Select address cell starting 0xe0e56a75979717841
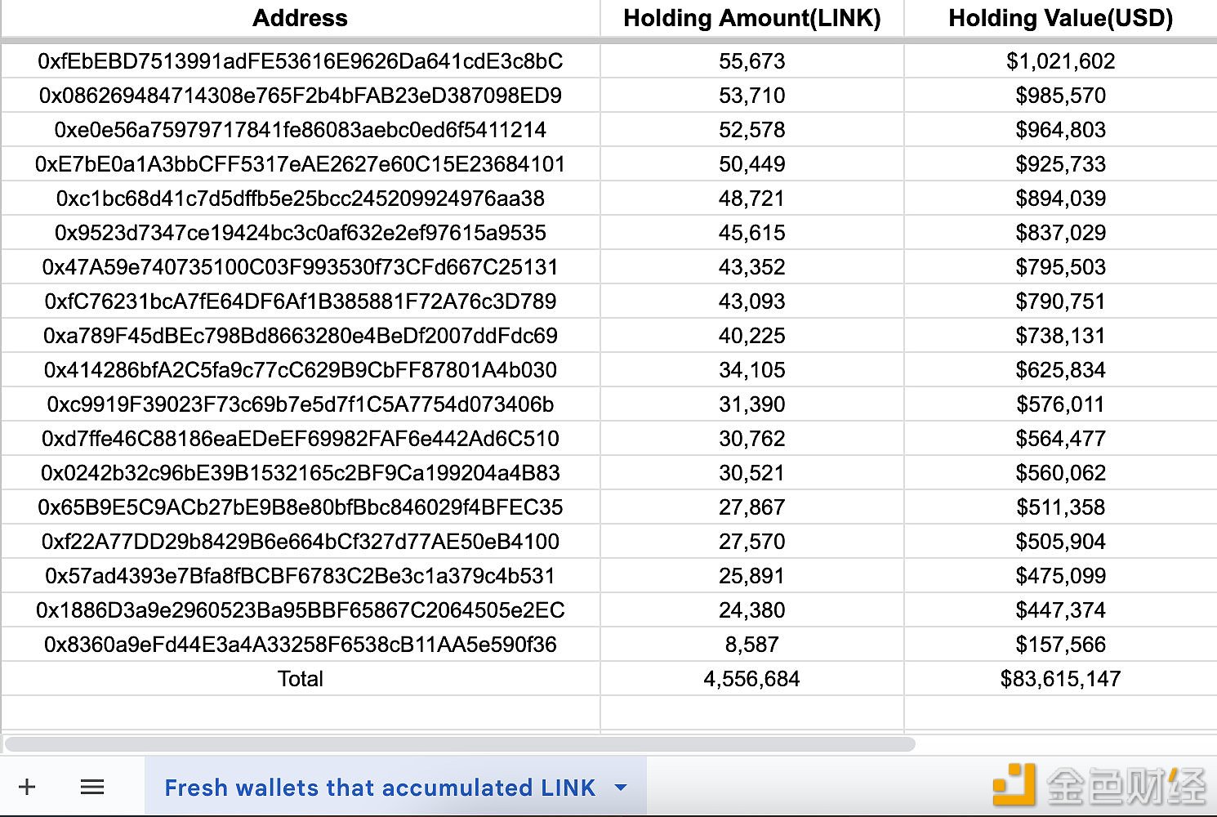 click(x=300, y=130)
